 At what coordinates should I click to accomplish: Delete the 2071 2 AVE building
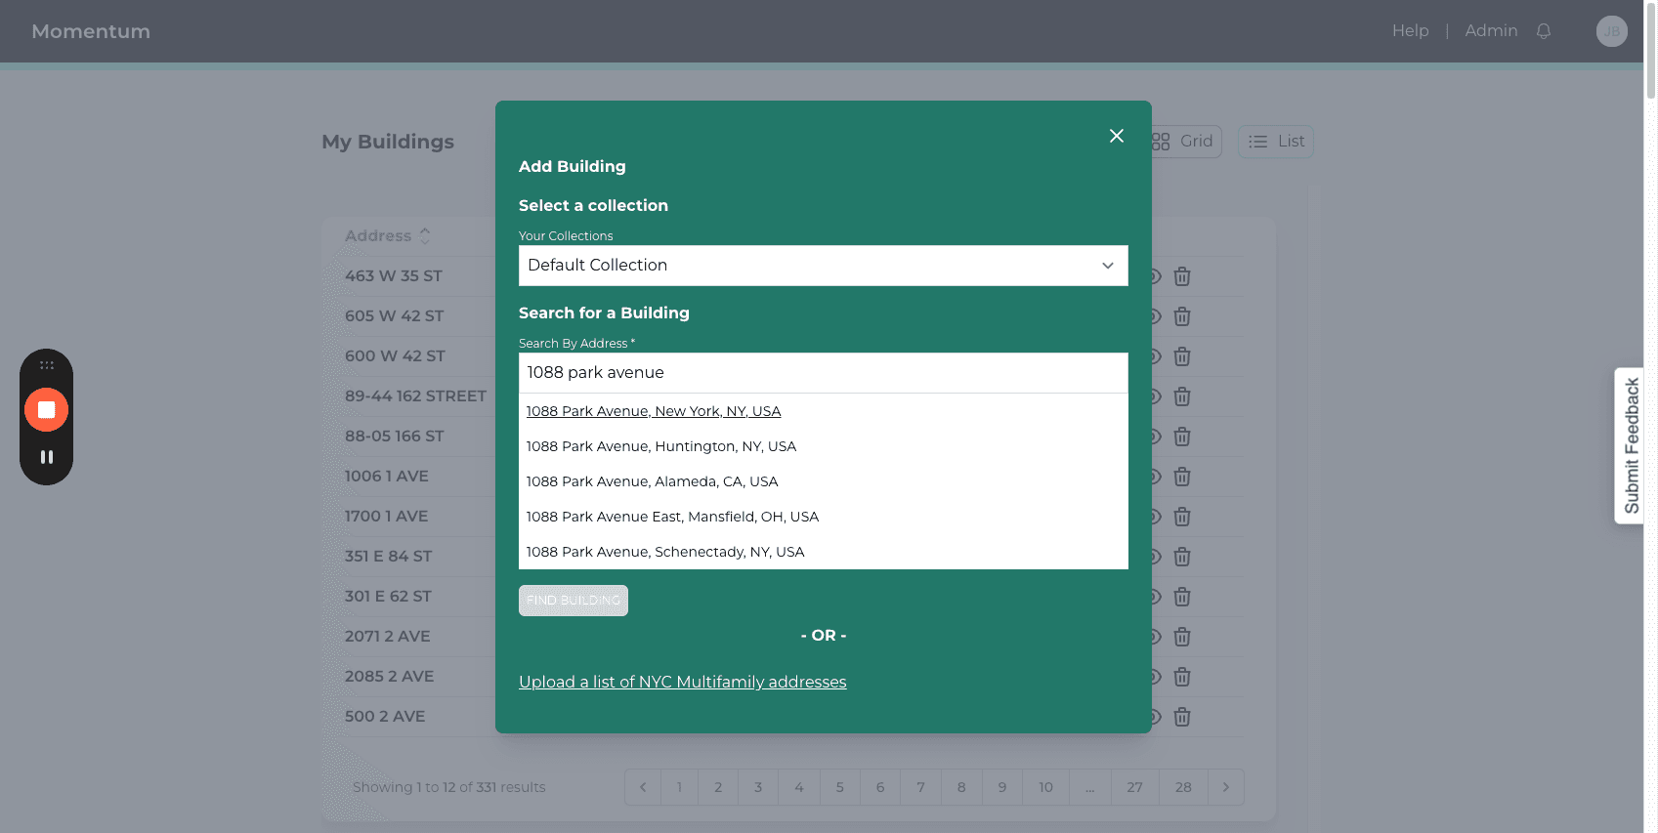pos(1182,637)
